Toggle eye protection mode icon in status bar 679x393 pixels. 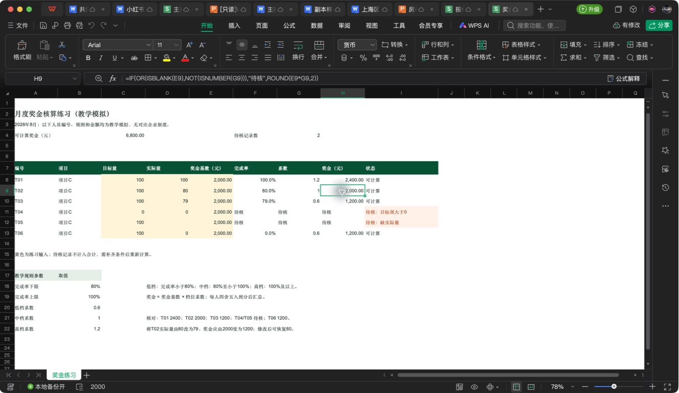pos(474,387)
